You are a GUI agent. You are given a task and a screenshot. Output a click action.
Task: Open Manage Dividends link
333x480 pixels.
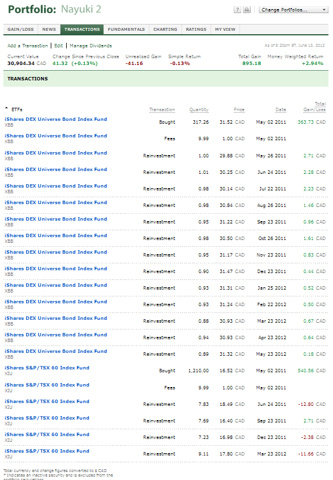[x=91, y=46]
